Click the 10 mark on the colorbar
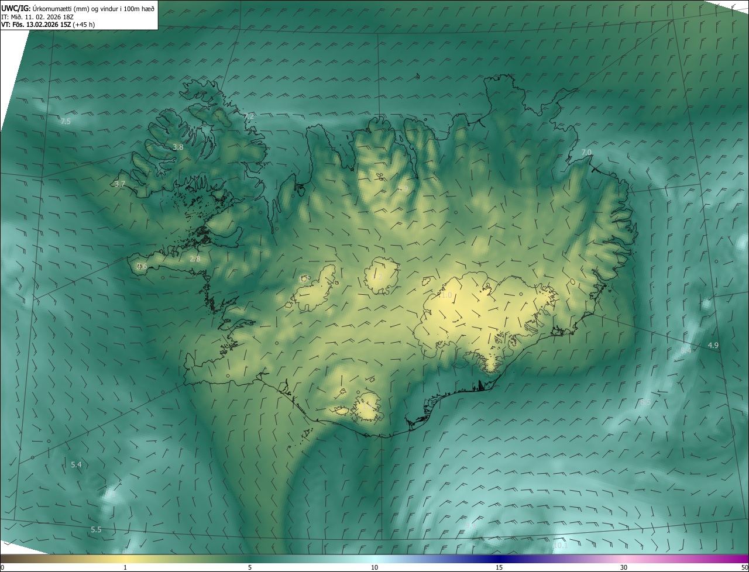The width and height of the screenshot is (749, 572). click(374, 567)
